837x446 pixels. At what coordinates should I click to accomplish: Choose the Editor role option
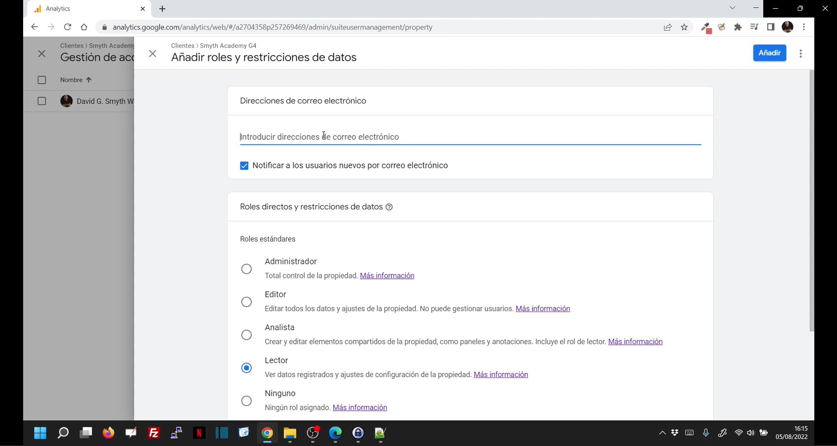point(247,302)
